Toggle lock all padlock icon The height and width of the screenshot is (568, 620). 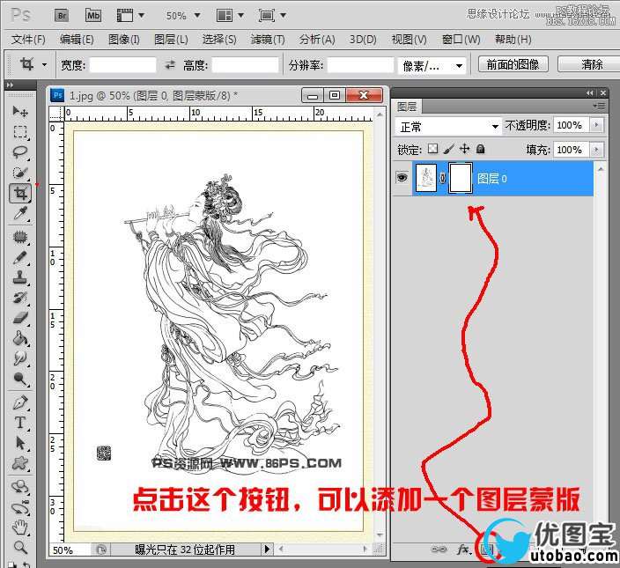481,149
